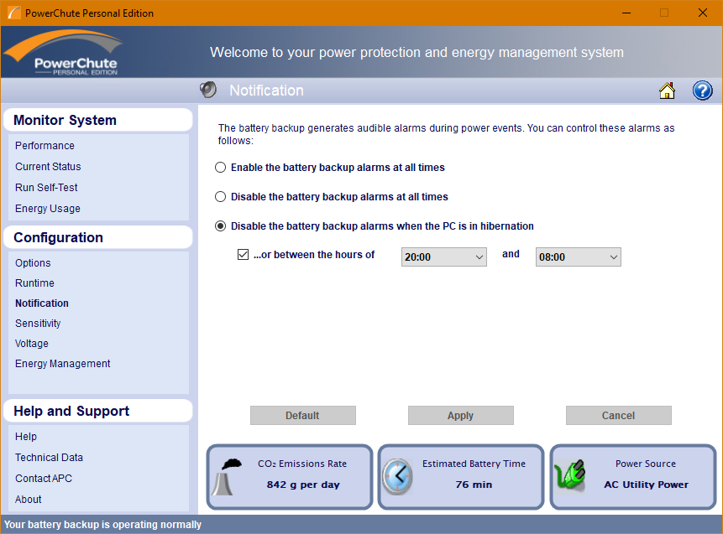This screenshot has height=534, width=723.
Task: Open the Performance page
Action: (x=45, y=146)
